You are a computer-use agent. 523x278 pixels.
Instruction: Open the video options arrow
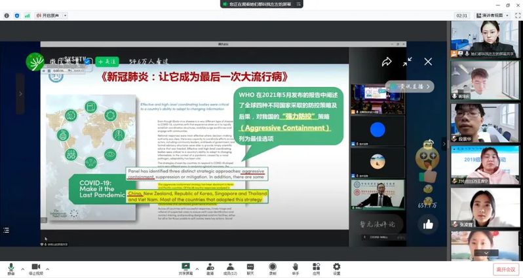[x=47, y=269]
